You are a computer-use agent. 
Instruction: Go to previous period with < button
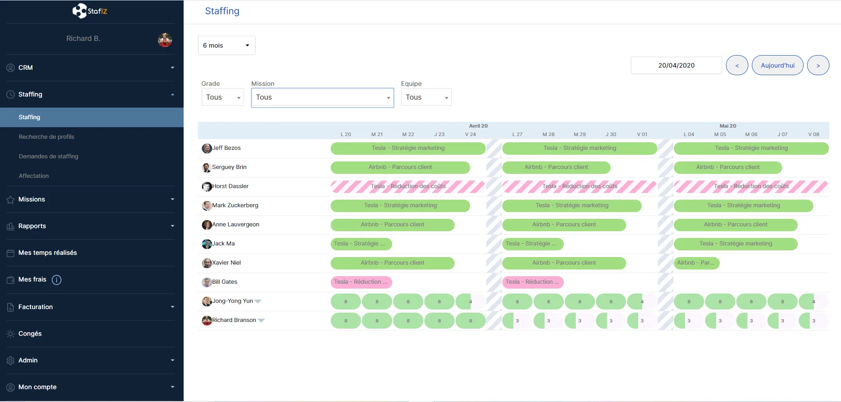point(737,65)
